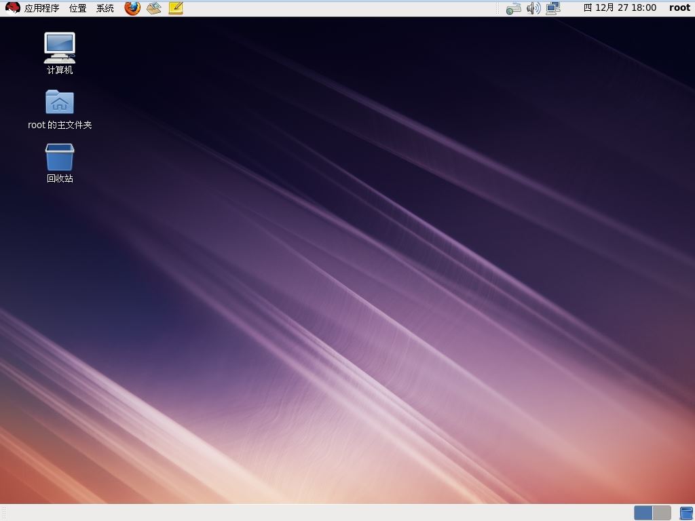
Task: Click the trash applet in the bottom panel
Action: 685,513
